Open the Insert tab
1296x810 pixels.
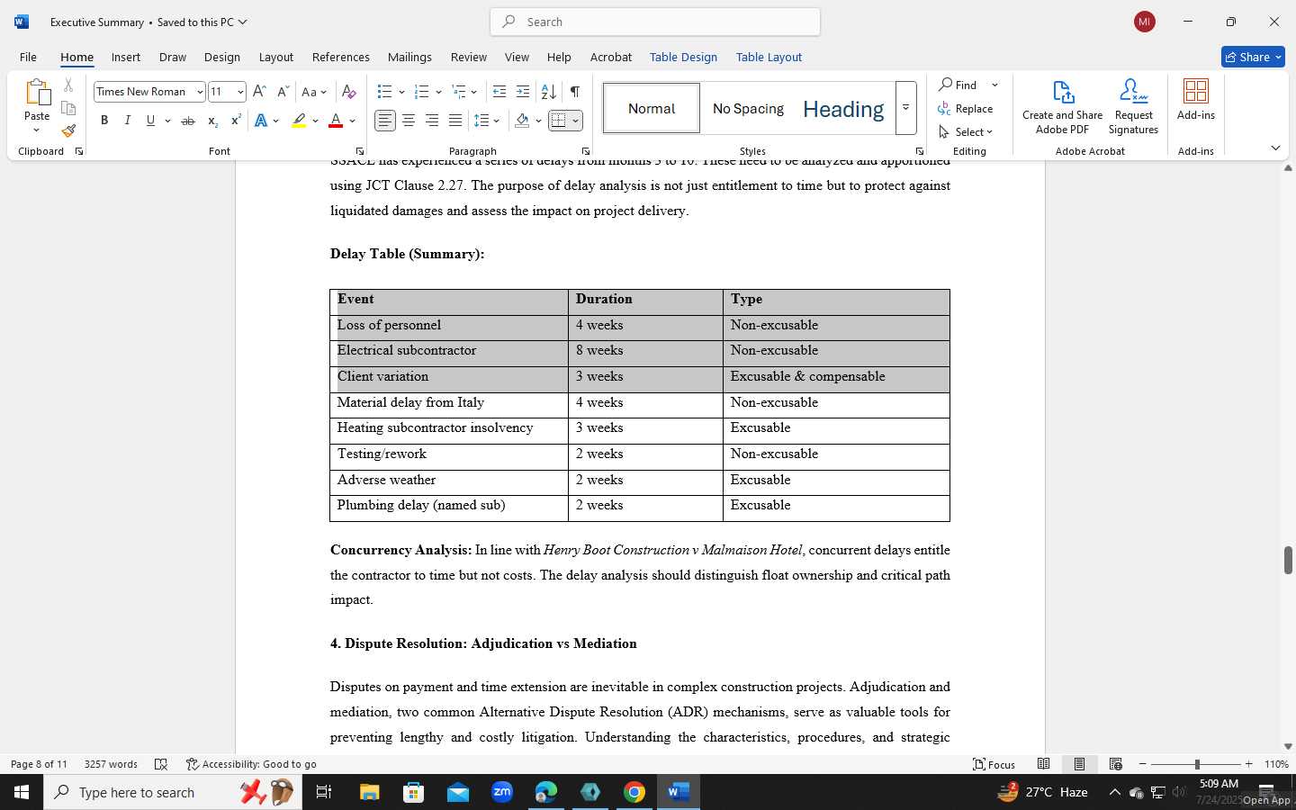tap(126, 57)
